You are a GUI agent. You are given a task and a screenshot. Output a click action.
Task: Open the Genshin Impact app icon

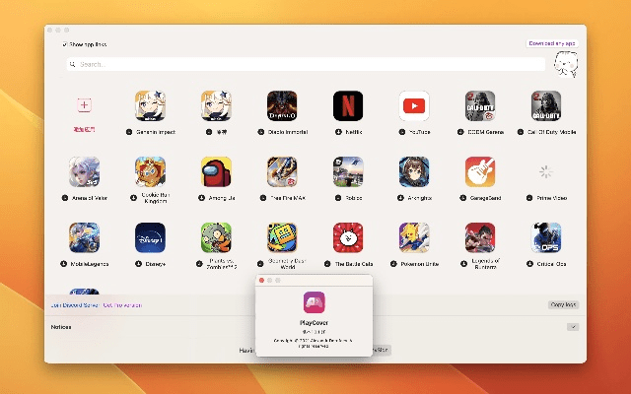(x=150, y=105)
